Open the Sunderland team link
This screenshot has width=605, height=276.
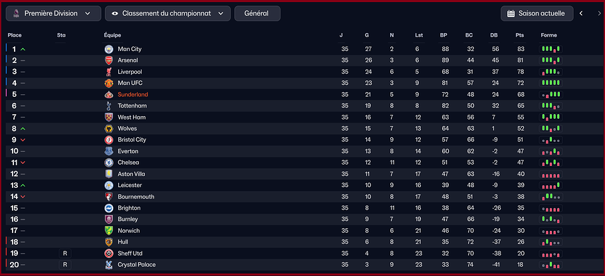tap(133, 95)
